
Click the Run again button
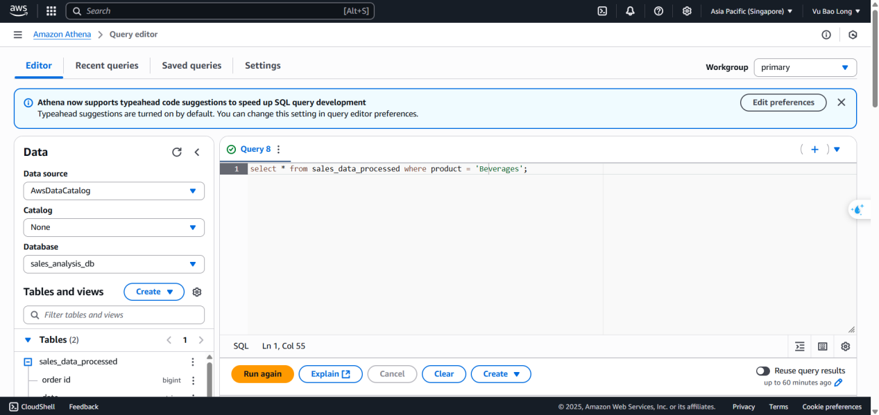263,374
